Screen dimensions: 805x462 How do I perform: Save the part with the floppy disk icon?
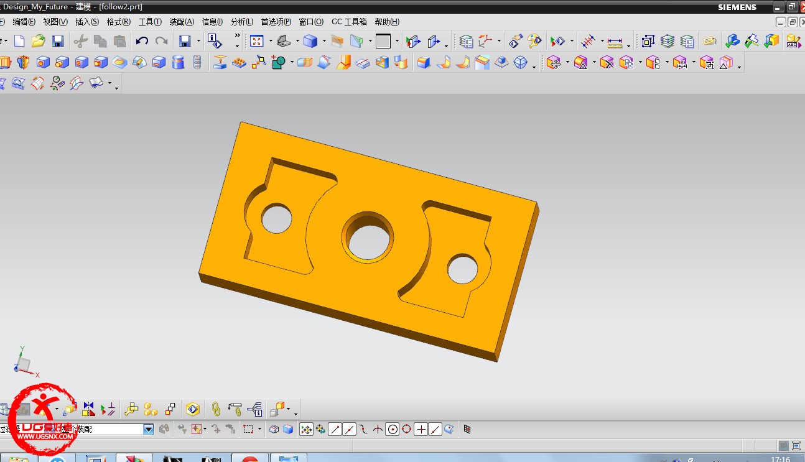[58, 42]
